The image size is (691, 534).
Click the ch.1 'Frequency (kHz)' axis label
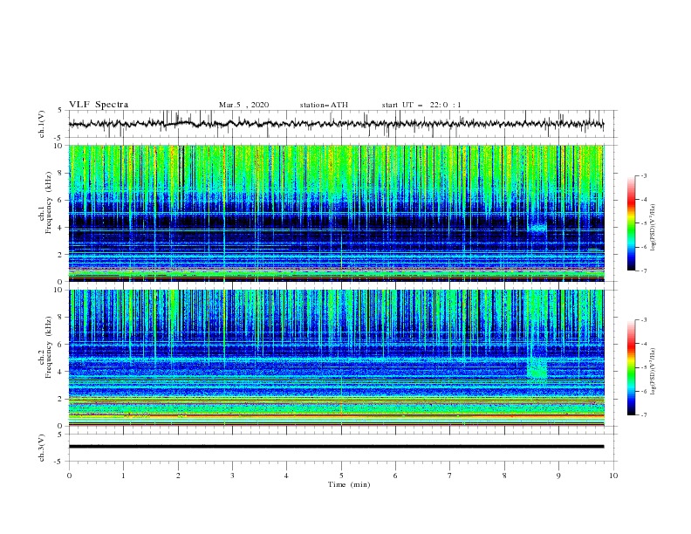click(49, 202)
